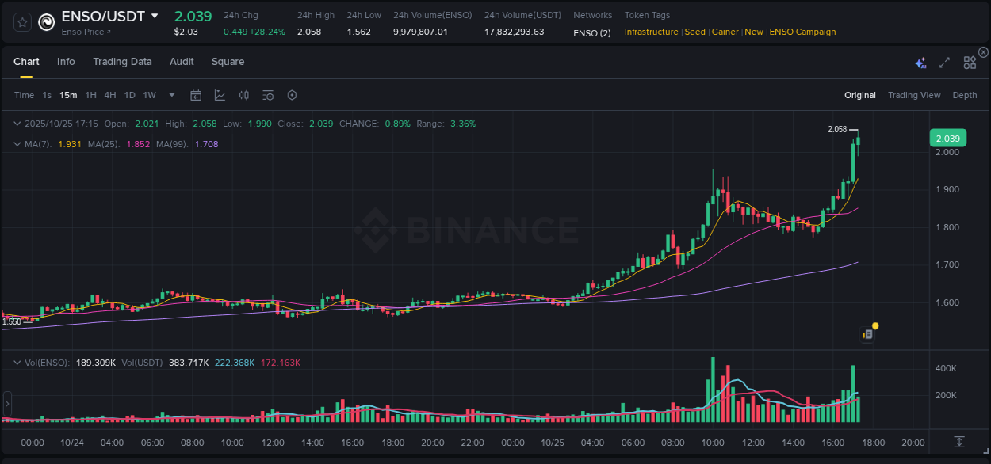Select the date range calendar icon
Image resolution: width=991 pixels, height=464 pixels.
pyautogui.click(x=196, y=94)
